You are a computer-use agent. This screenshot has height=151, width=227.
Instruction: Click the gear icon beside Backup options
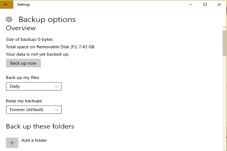[9, 20]
